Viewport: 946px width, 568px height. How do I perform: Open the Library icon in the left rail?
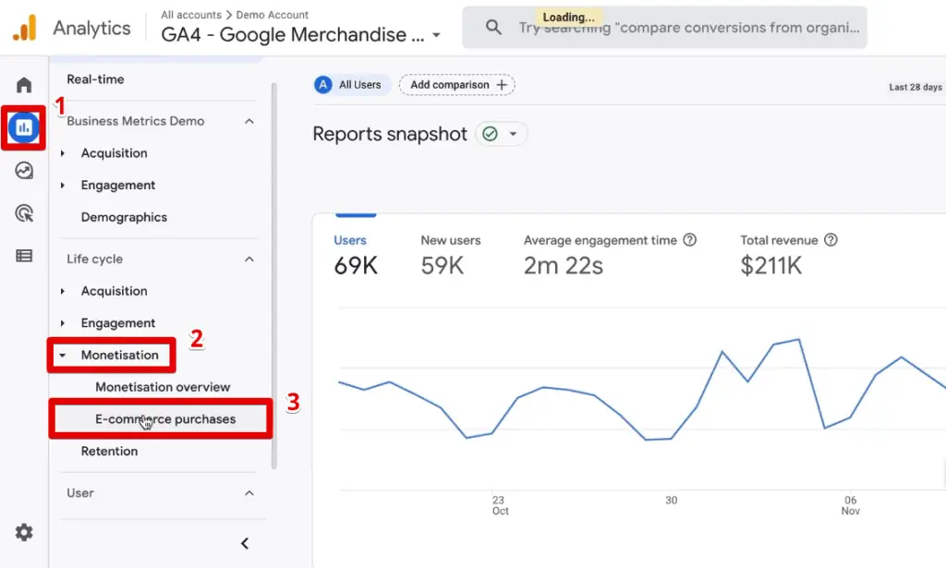pos(23,255)
